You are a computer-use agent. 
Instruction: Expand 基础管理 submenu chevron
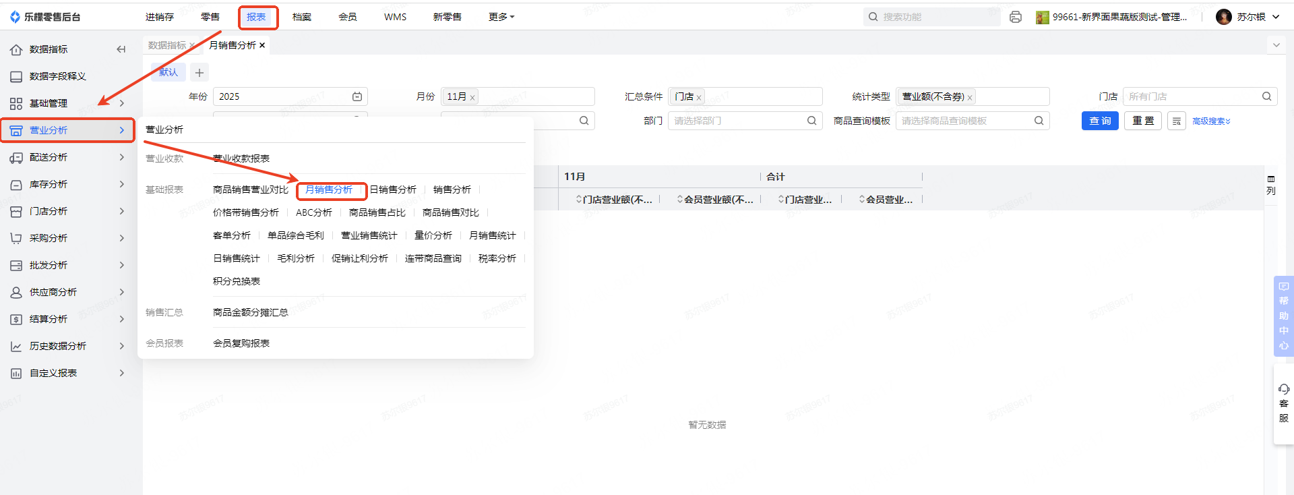[x=122, y=103]
